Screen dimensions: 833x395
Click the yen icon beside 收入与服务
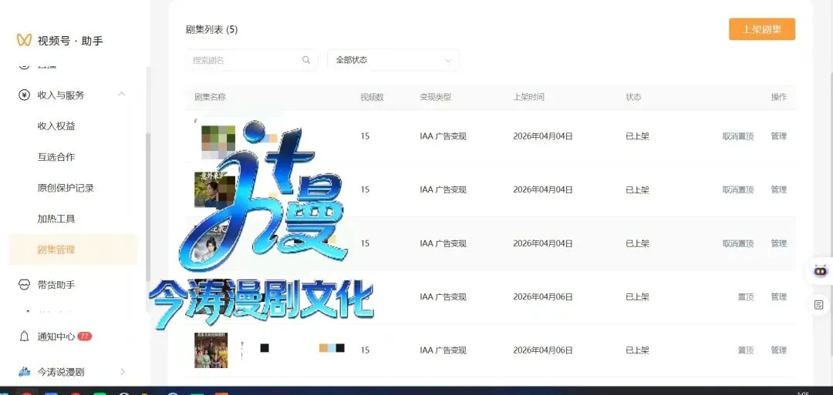click(x=24, y=95)
